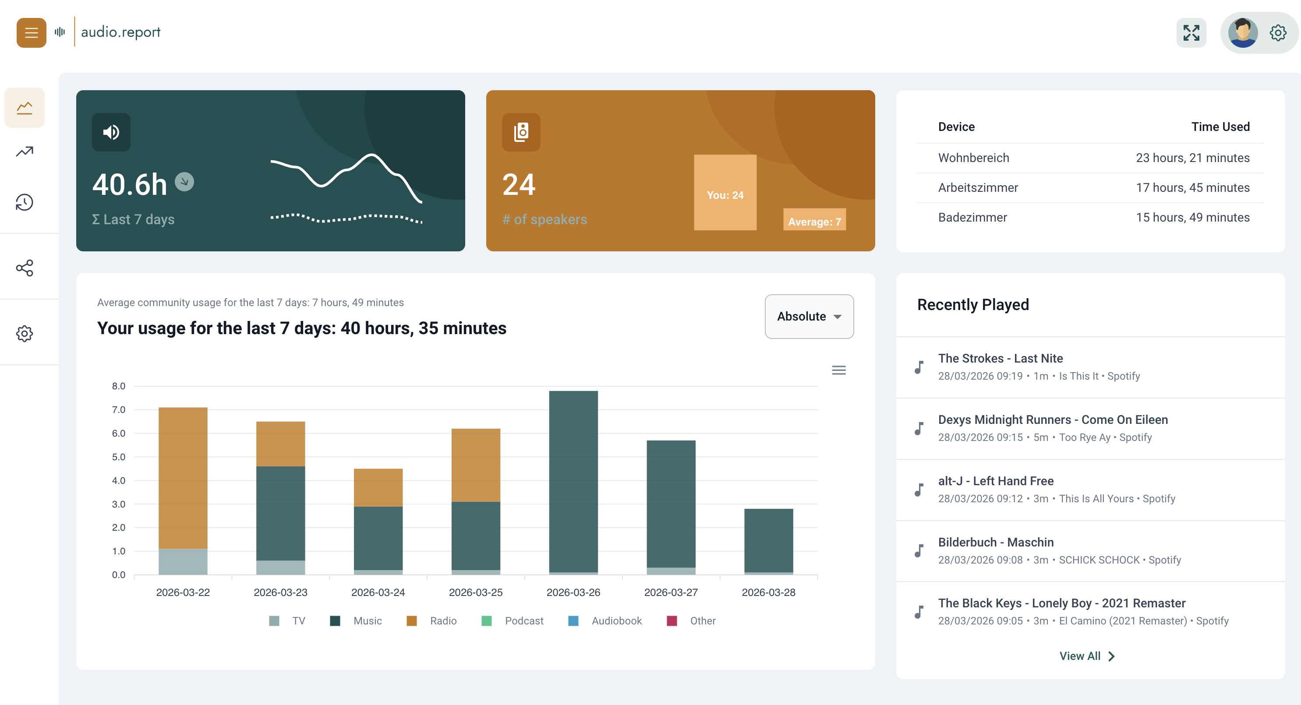Click the chevron next to View All

(x=1111, y=656)
